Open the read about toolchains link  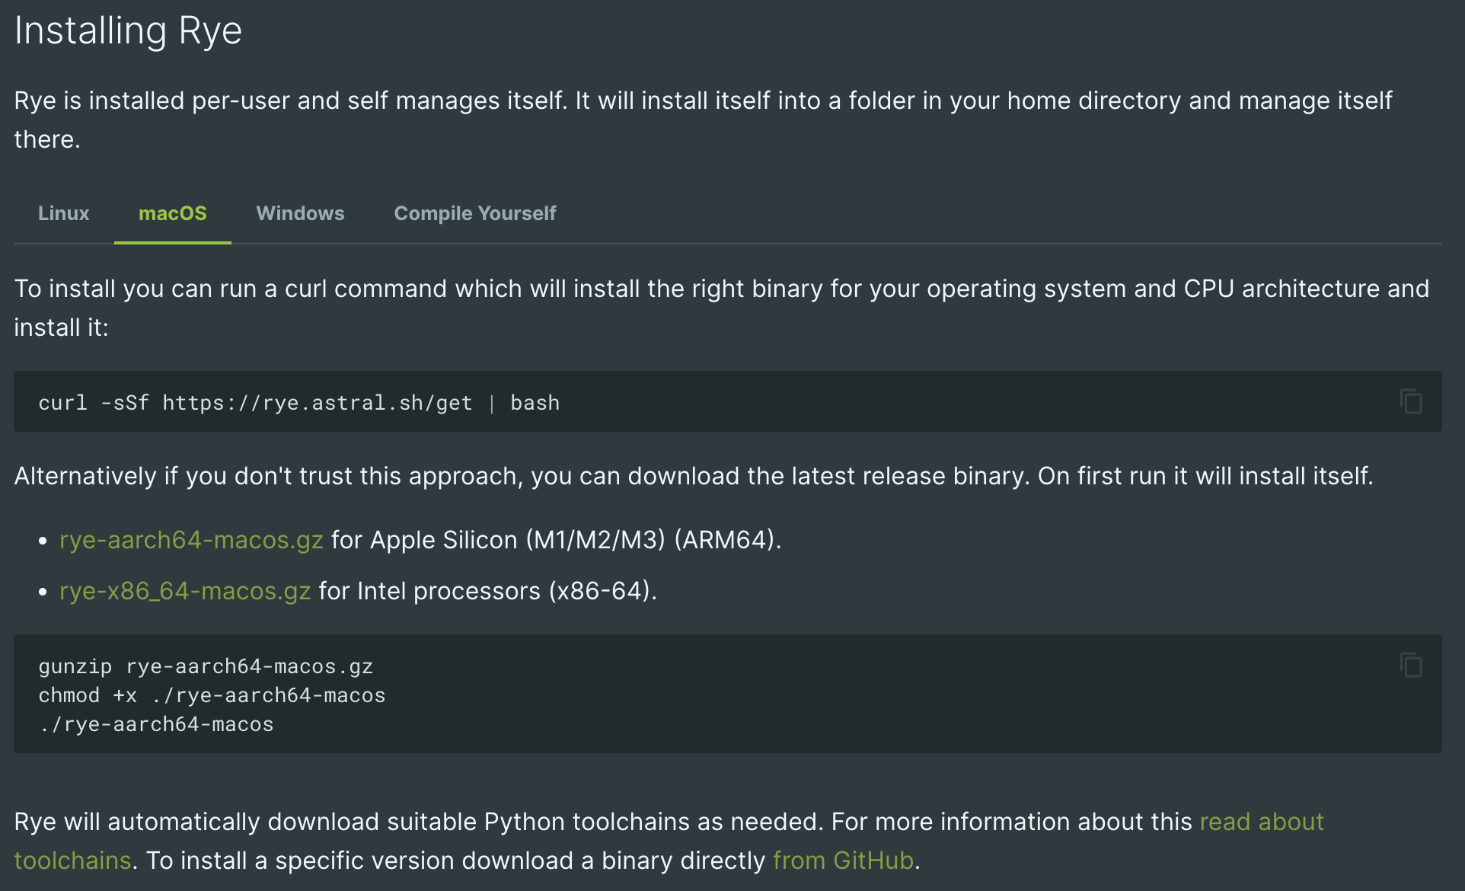click(x=1262, y=822)
